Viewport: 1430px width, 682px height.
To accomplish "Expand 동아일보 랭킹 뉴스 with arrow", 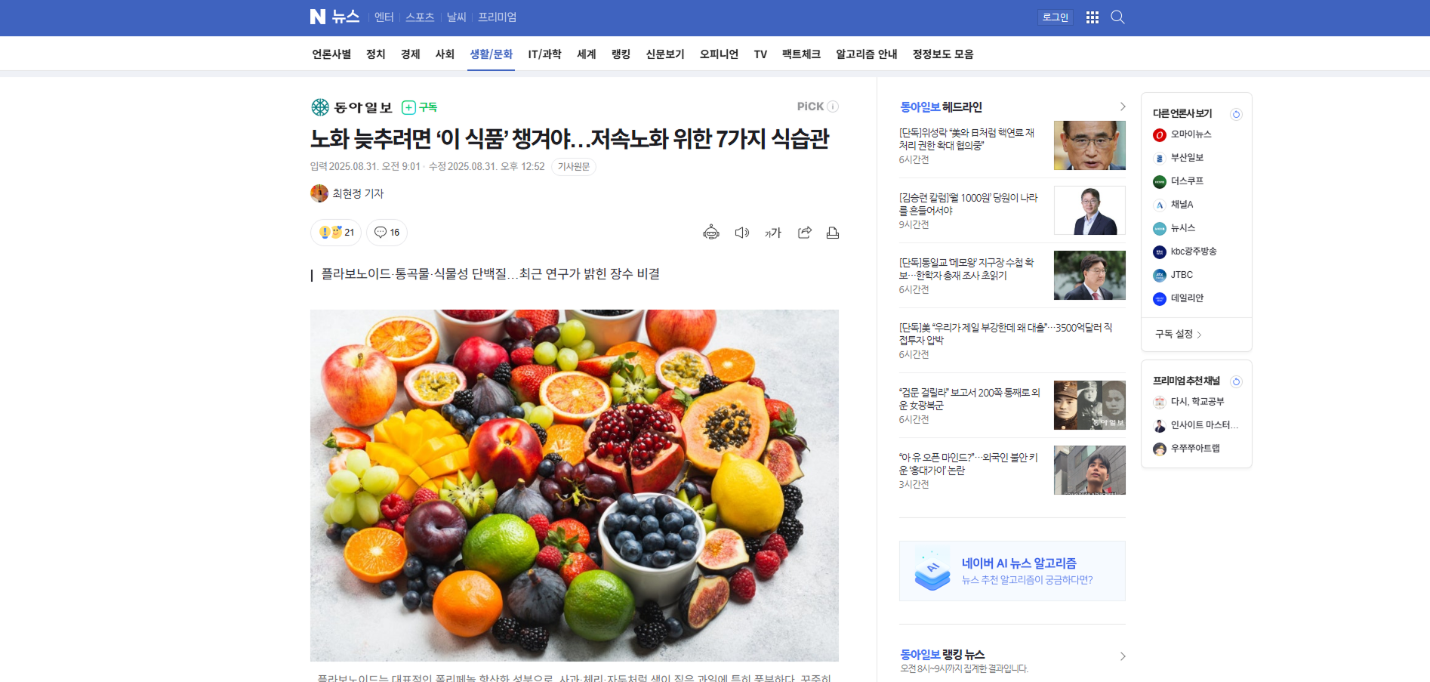I will [1122, 656].
